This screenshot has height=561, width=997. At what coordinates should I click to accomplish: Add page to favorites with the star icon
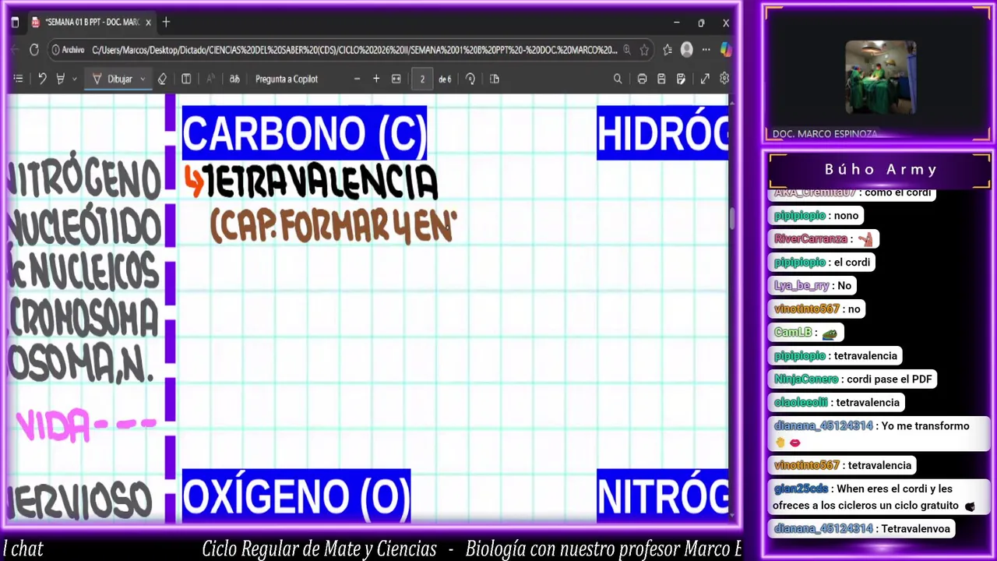(644, 50)
